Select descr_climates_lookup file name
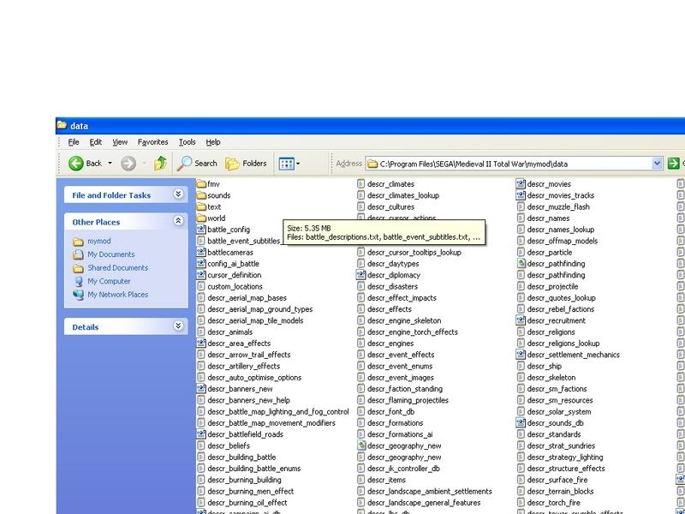This screenshot has height=514, width=685. pos(403,195)
